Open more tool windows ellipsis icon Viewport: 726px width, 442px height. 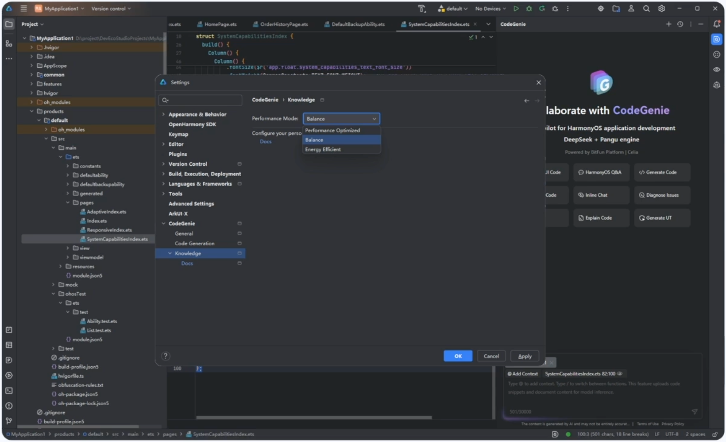pyautogui.click(x=9, y=58)
